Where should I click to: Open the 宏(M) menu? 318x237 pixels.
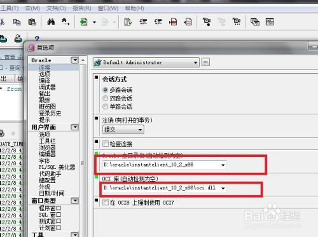click(x=32, y=8)
